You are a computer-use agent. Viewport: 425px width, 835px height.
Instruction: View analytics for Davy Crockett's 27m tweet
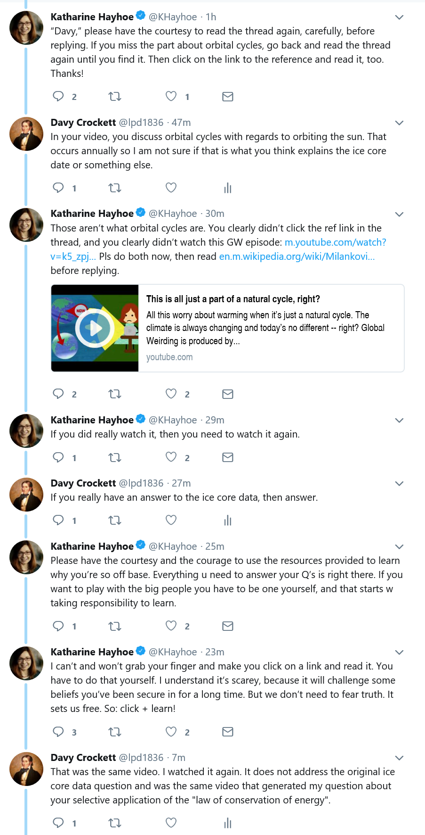pos(228,521)
